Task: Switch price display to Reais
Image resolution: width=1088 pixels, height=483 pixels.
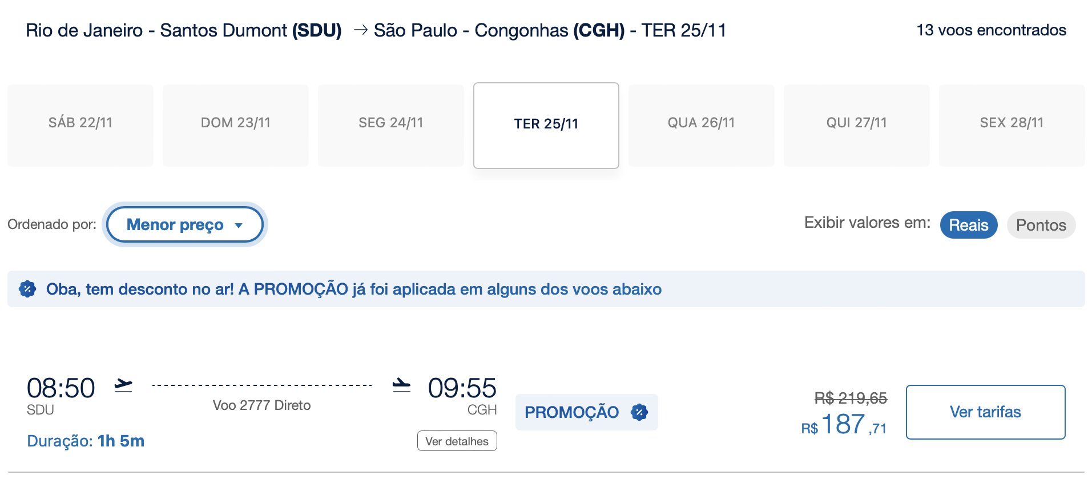Action: [x=968, y=225]
